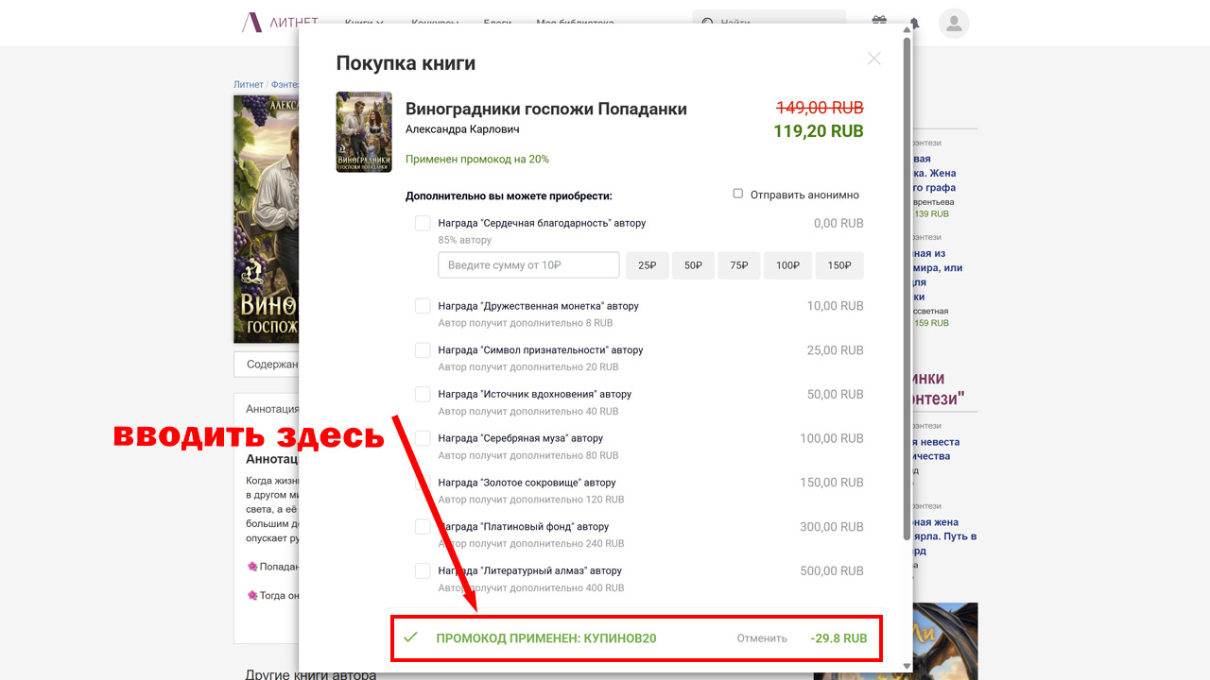Image resolution: width=1210 pixels, height=680 pixels.
Task: Focus the 'Введите сумму от 10₽' field
Action: pyautogui.click(x=528, y=265)
